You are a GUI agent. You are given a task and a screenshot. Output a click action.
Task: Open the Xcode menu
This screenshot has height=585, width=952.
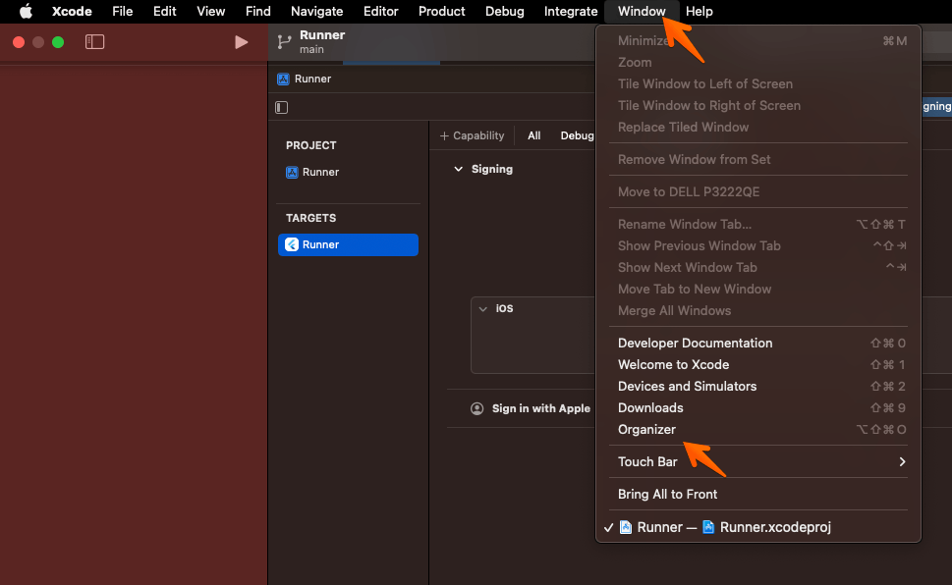(72, 11)
